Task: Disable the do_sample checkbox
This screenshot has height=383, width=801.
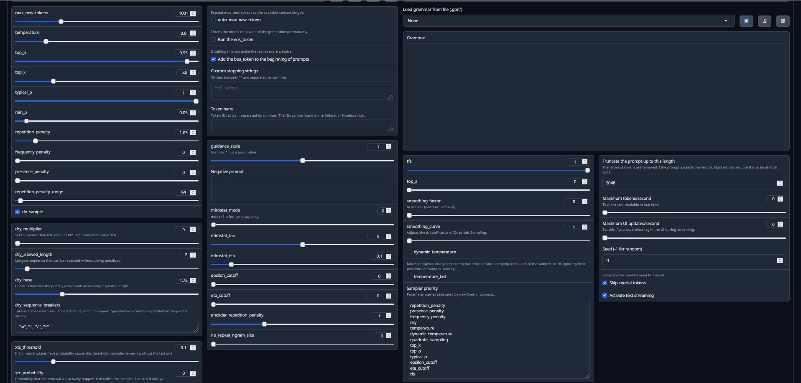Action: coord(18,212)
